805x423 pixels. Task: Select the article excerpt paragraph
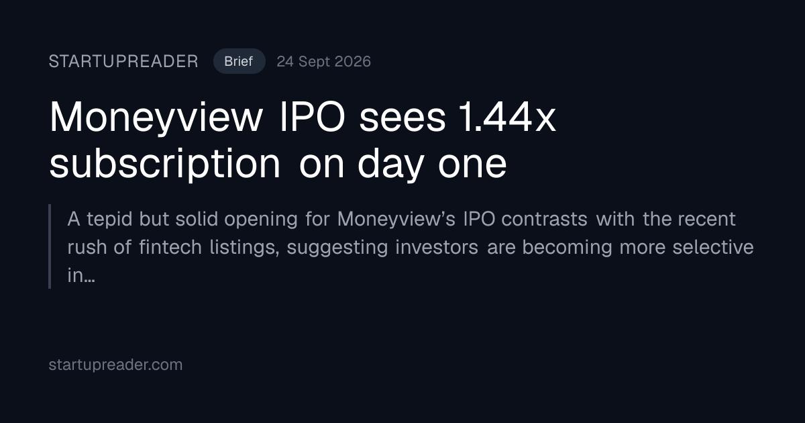pyautogui.click(x=411, y=247)
